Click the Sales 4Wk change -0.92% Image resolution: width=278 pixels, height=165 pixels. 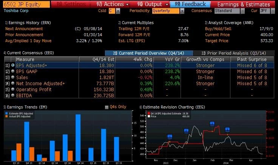(145, 78)
